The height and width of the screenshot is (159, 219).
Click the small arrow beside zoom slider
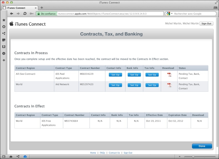[x=180, y=157]
